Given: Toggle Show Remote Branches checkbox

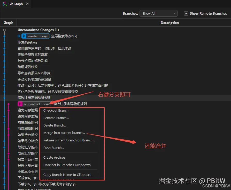Looking at the screenshot, I should 186,13.
